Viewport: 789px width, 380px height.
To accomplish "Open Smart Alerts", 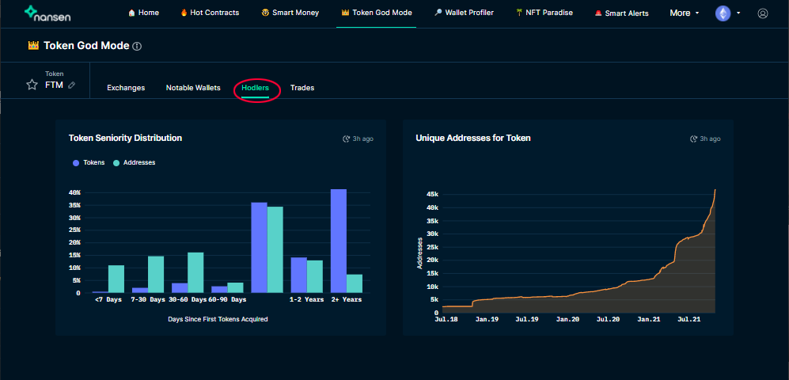I will click(x=622, y=13).
